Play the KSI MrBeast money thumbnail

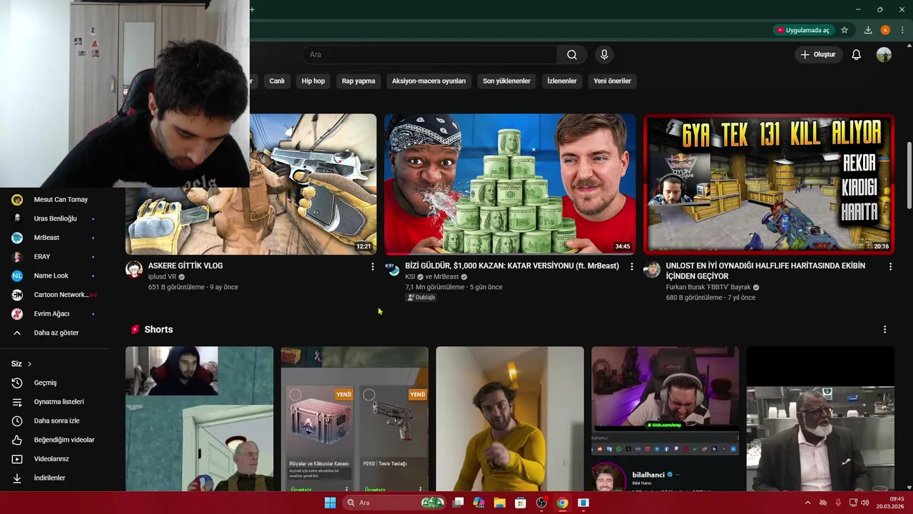tap(510, 184)
